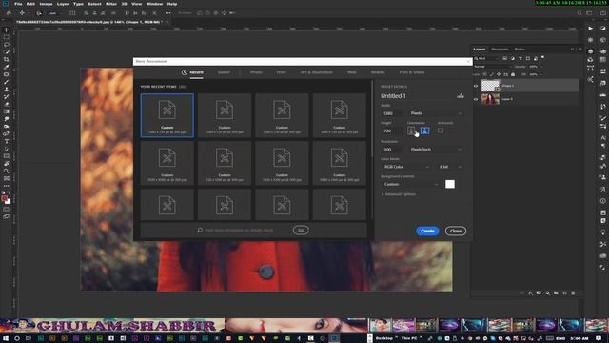Select the first highlighted Custom recent preset

pyautogui.click(x=167, y=115)
